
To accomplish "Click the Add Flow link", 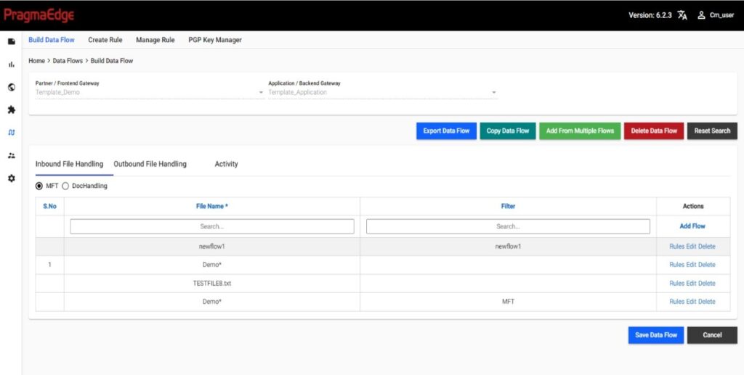I will pyautogui.click(x=692, y=226).
